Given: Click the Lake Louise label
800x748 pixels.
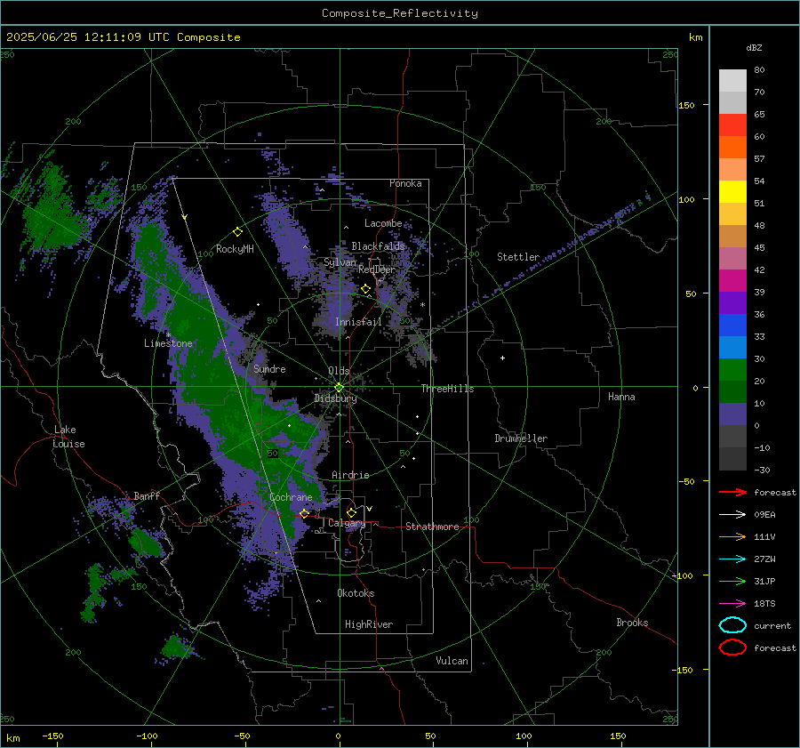Looking at the screenshot, I should pyautogui.click(x=68, y=437).
